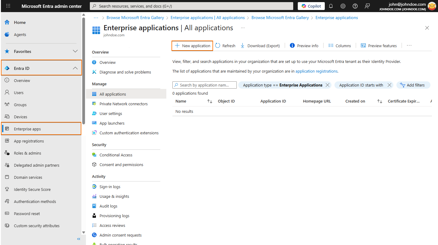
Task: Open the settings gear
Action: pyautogui.click(x=343, y=6)
